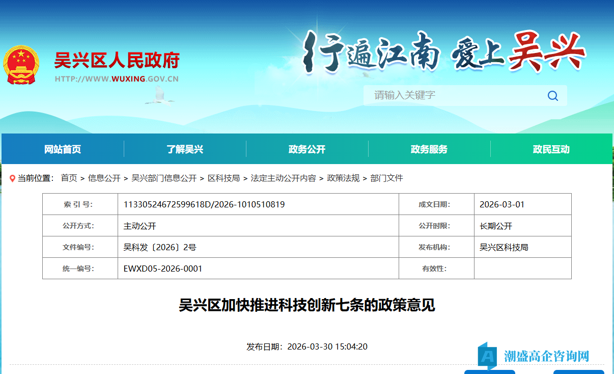Click the 法定主动公开内容 breadcrumb link
Viewport: 614px width, 374px height.
click(284, 178)
